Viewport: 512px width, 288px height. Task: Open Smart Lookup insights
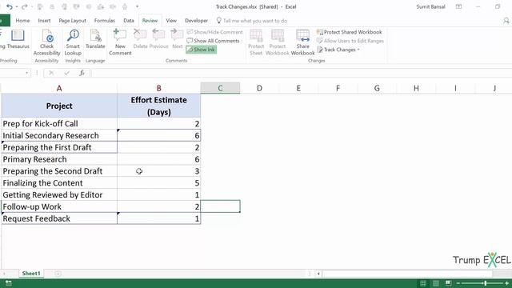pos(73,42)
